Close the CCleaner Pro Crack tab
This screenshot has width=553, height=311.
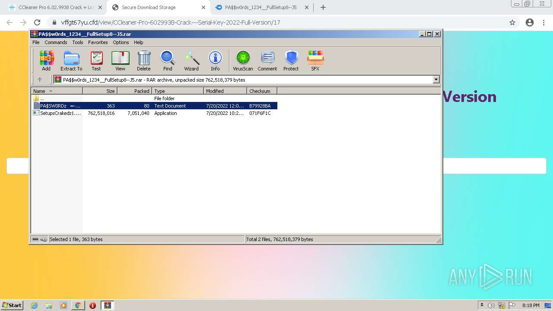point(100,7)
